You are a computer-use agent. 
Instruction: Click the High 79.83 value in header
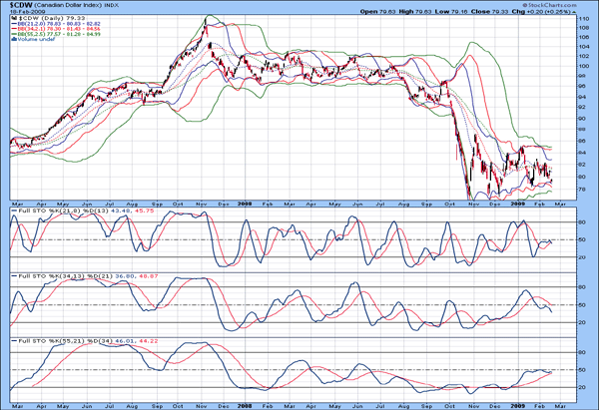click(x=420, y=12)
